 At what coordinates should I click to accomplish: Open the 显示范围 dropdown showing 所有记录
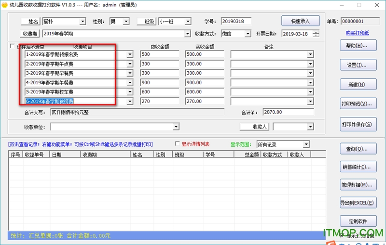click(x=305, y=144)
